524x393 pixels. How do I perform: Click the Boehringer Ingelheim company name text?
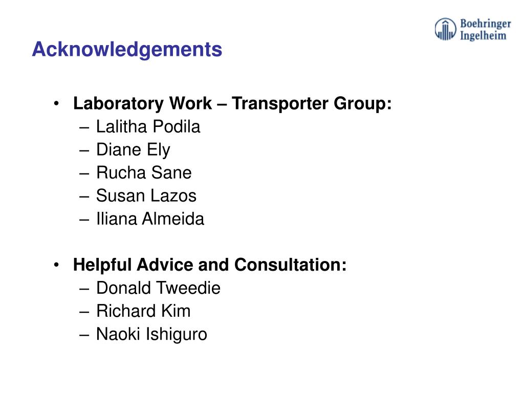click(x=486, y=29)
